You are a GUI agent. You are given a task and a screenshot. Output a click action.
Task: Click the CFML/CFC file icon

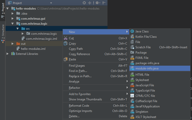132,96
